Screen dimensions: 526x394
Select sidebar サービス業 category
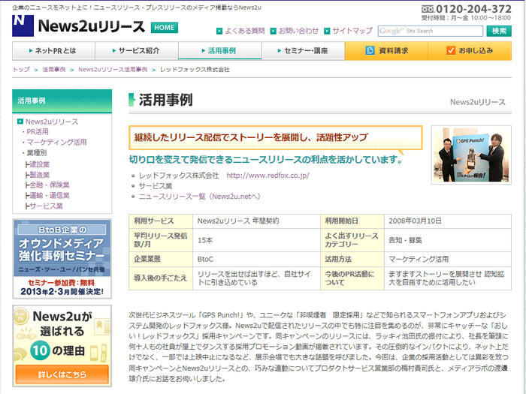[x=46, y=206]
